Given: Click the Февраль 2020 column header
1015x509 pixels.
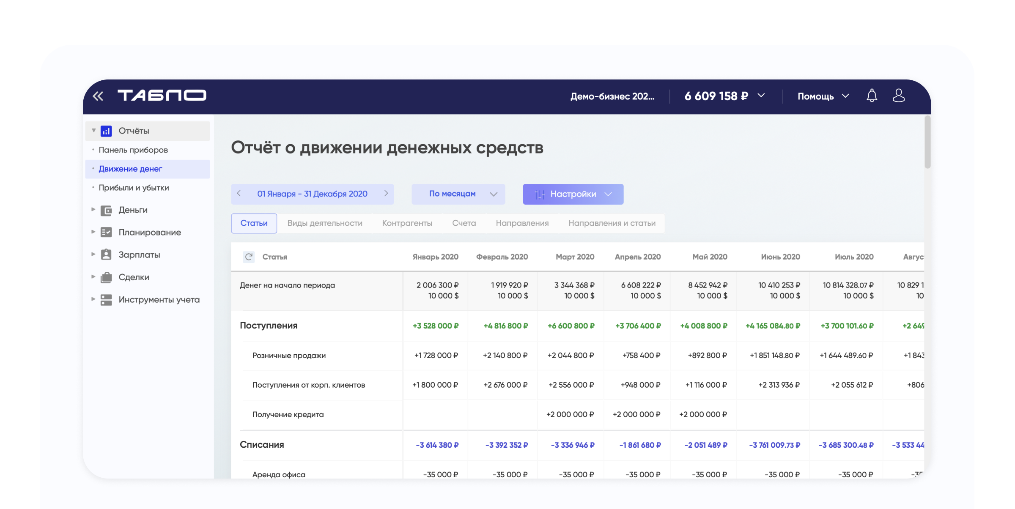Looking at the screenshot, I should coord(502,257).
